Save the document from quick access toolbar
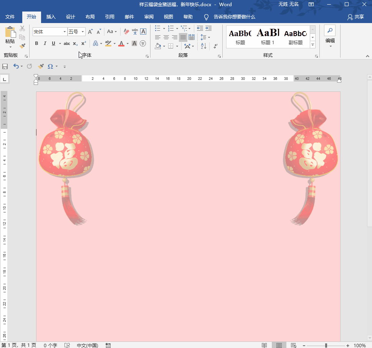Viewport: 372px width, 348px height. [x=5, y=66]
